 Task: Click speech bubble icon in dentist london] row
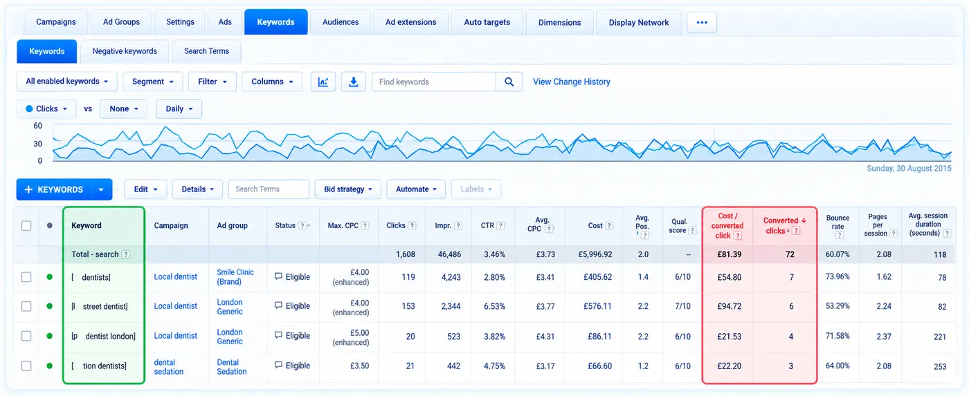(278, 335)
